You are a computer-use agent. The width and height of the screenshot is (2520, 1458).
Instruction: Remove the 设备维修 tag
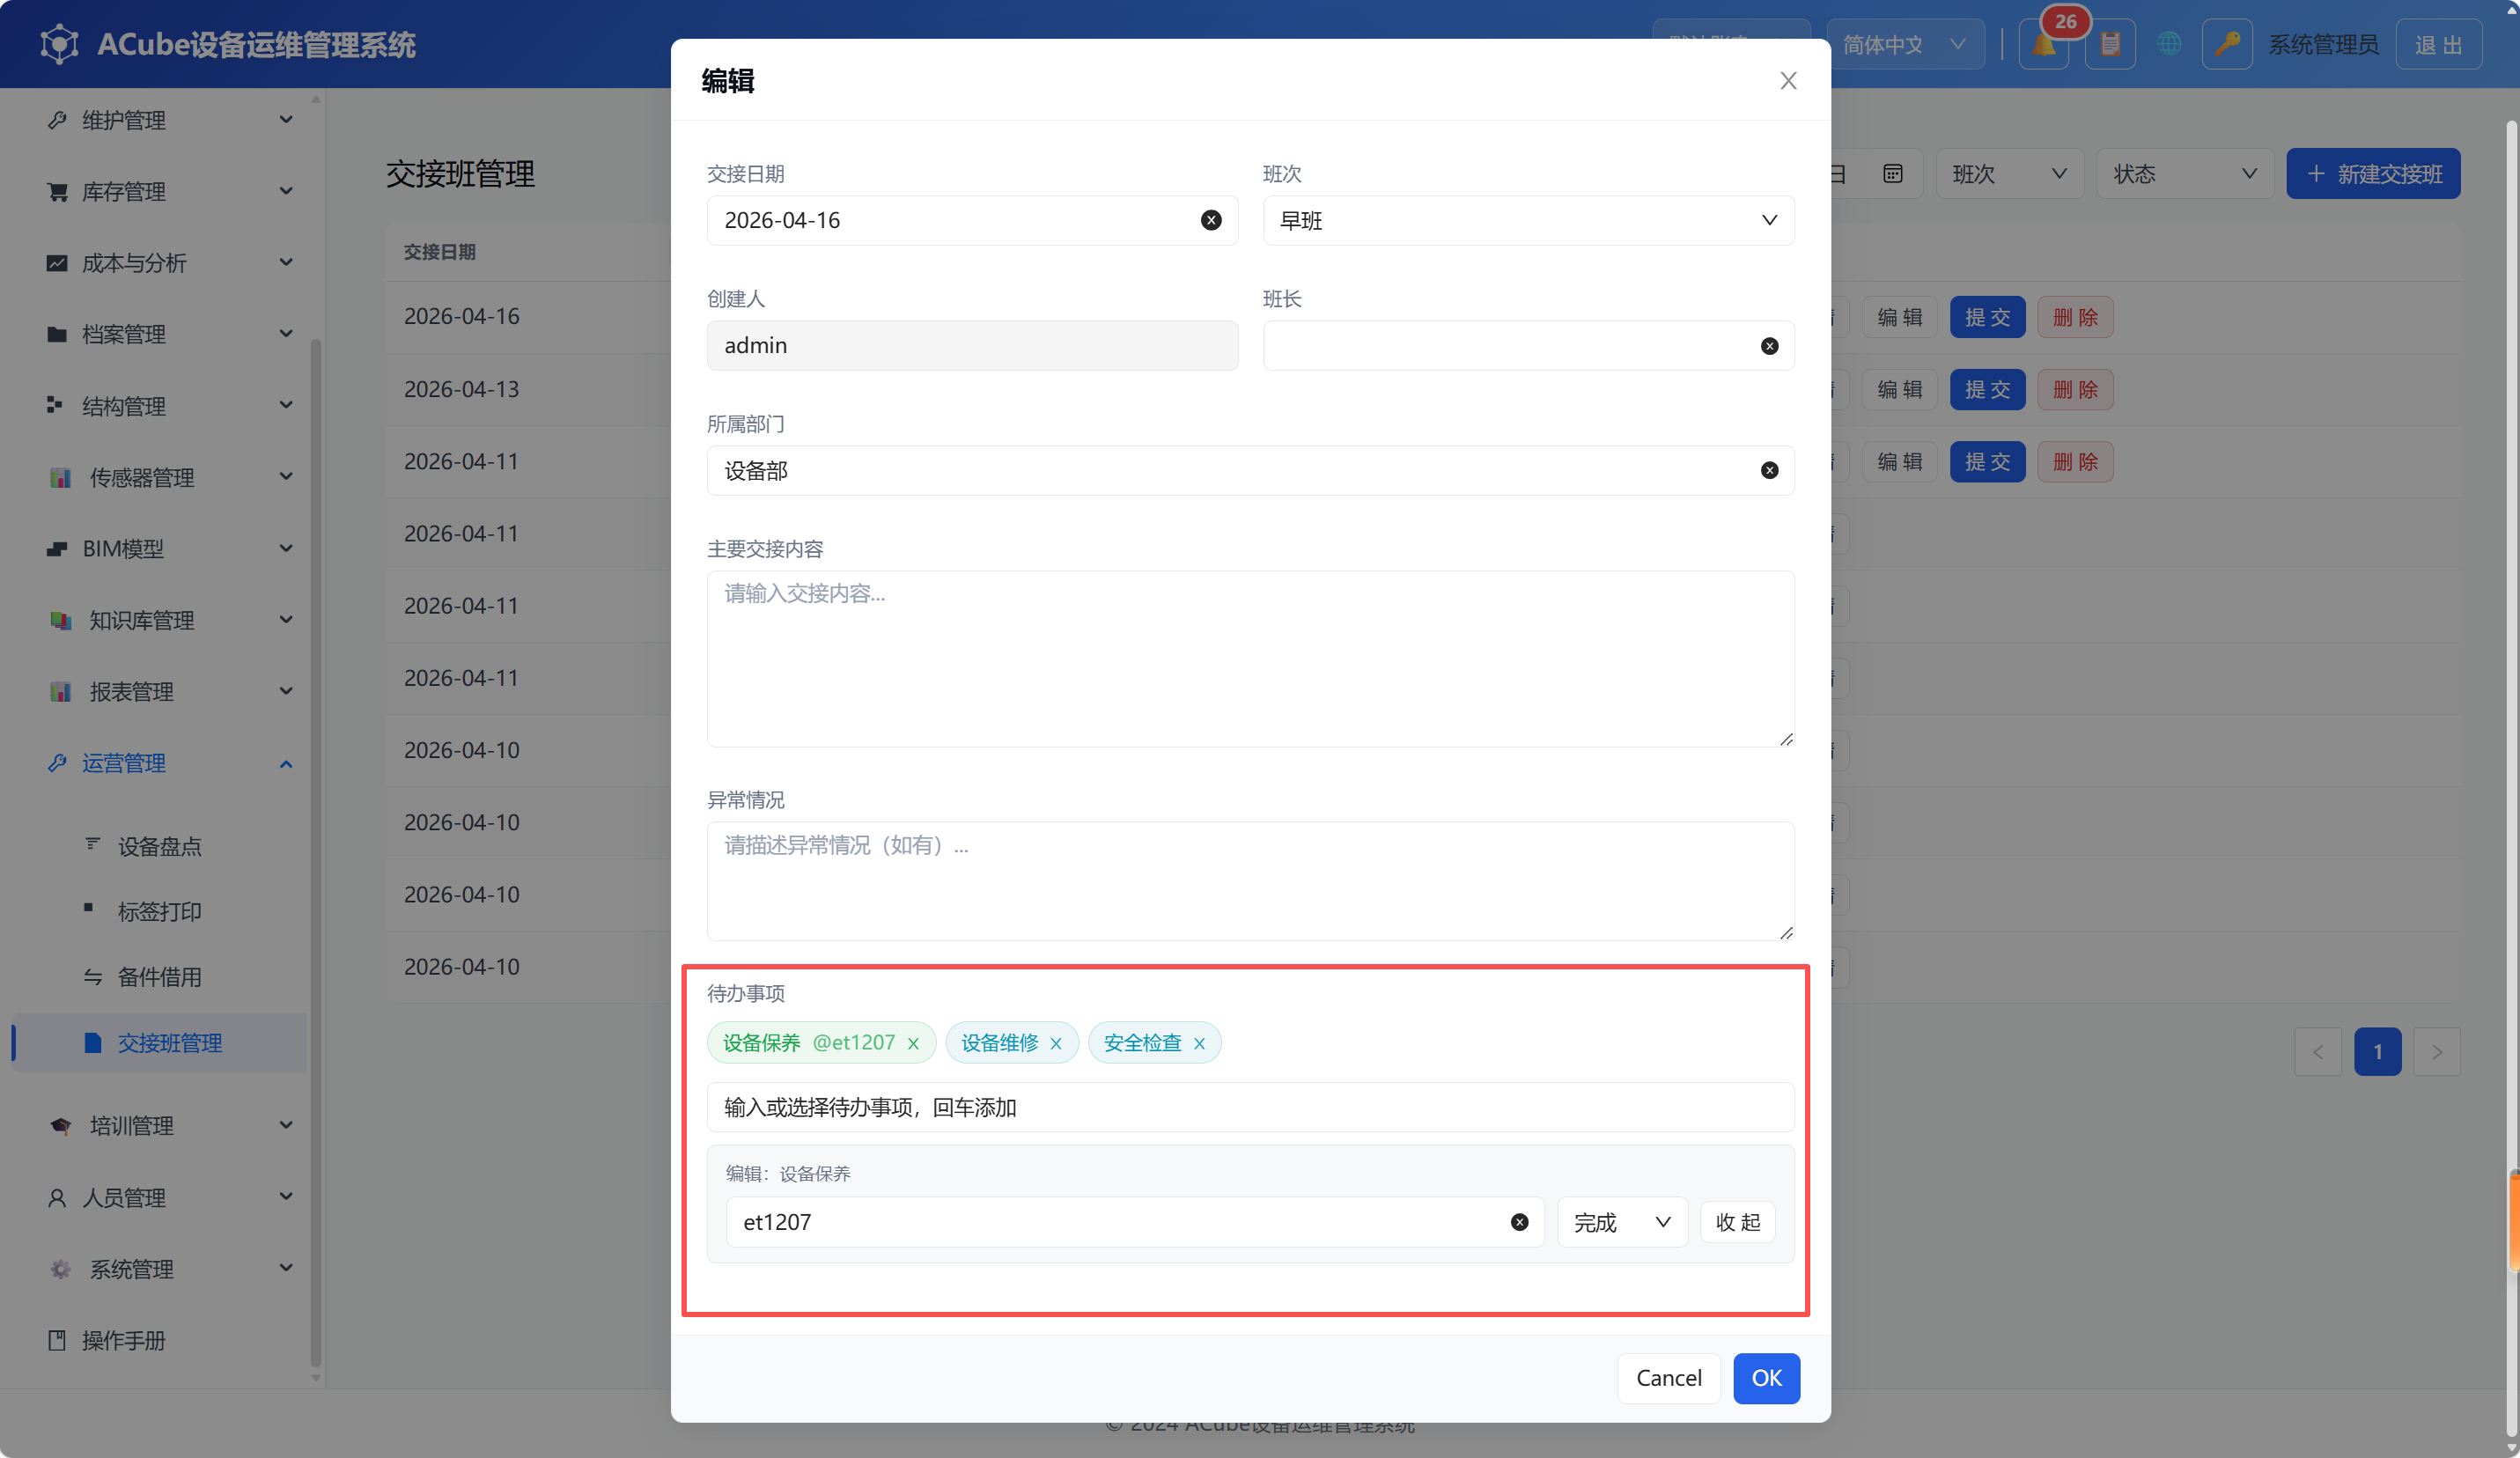[x=1055, y=1043]
